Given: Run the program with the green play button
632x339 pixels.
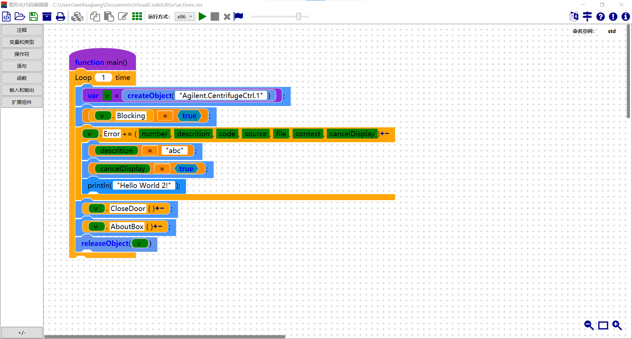Looking at the screenshot, I should click(x=202, y=16).
